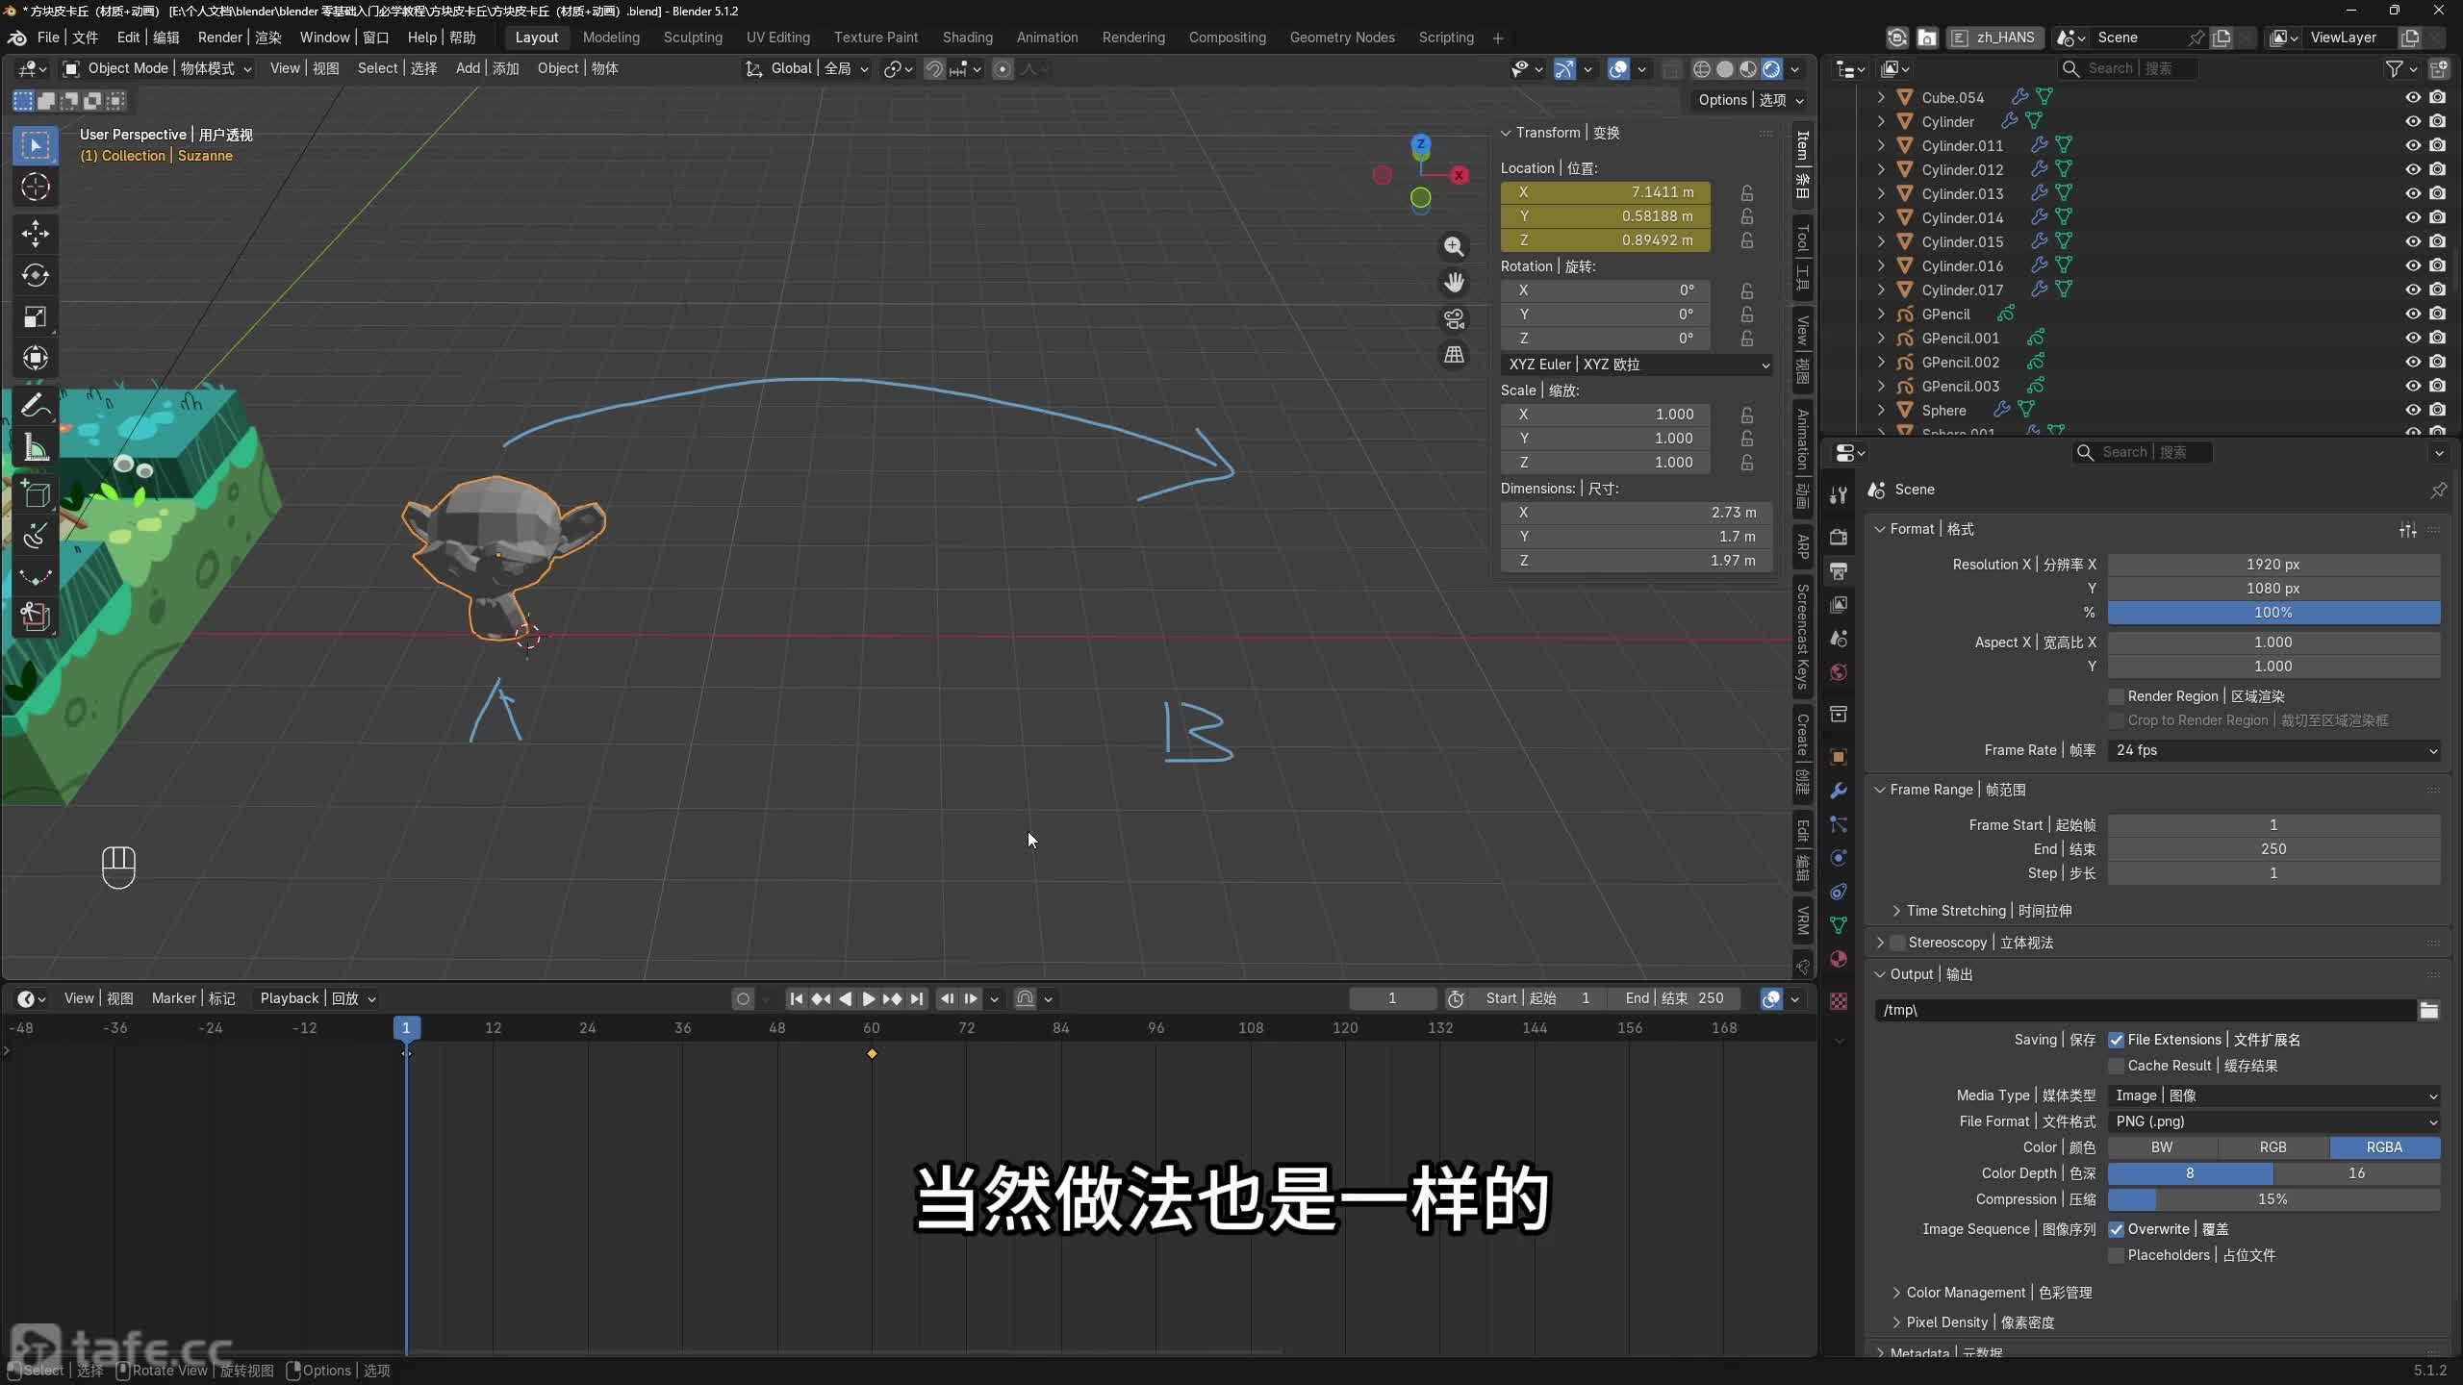
Task: Click the resolution percentage 100% slider
Action: [x=2273, y=613]
